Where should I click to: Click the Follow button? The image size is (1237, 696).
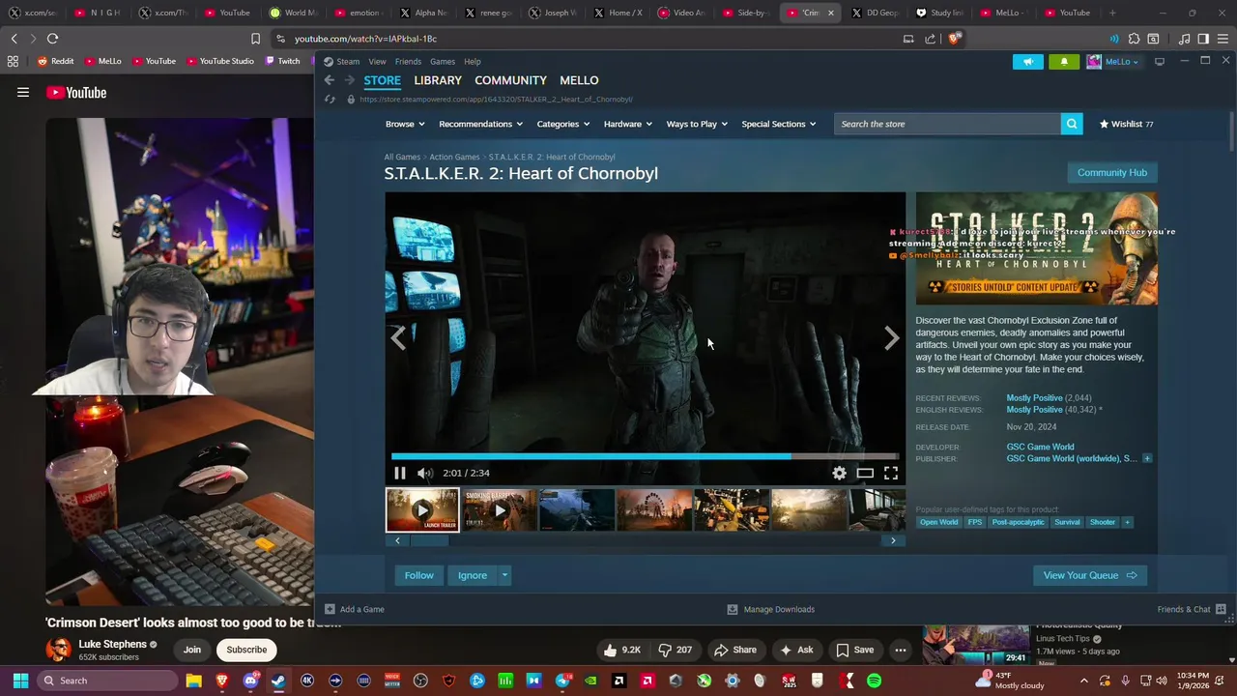coord(418,575)
